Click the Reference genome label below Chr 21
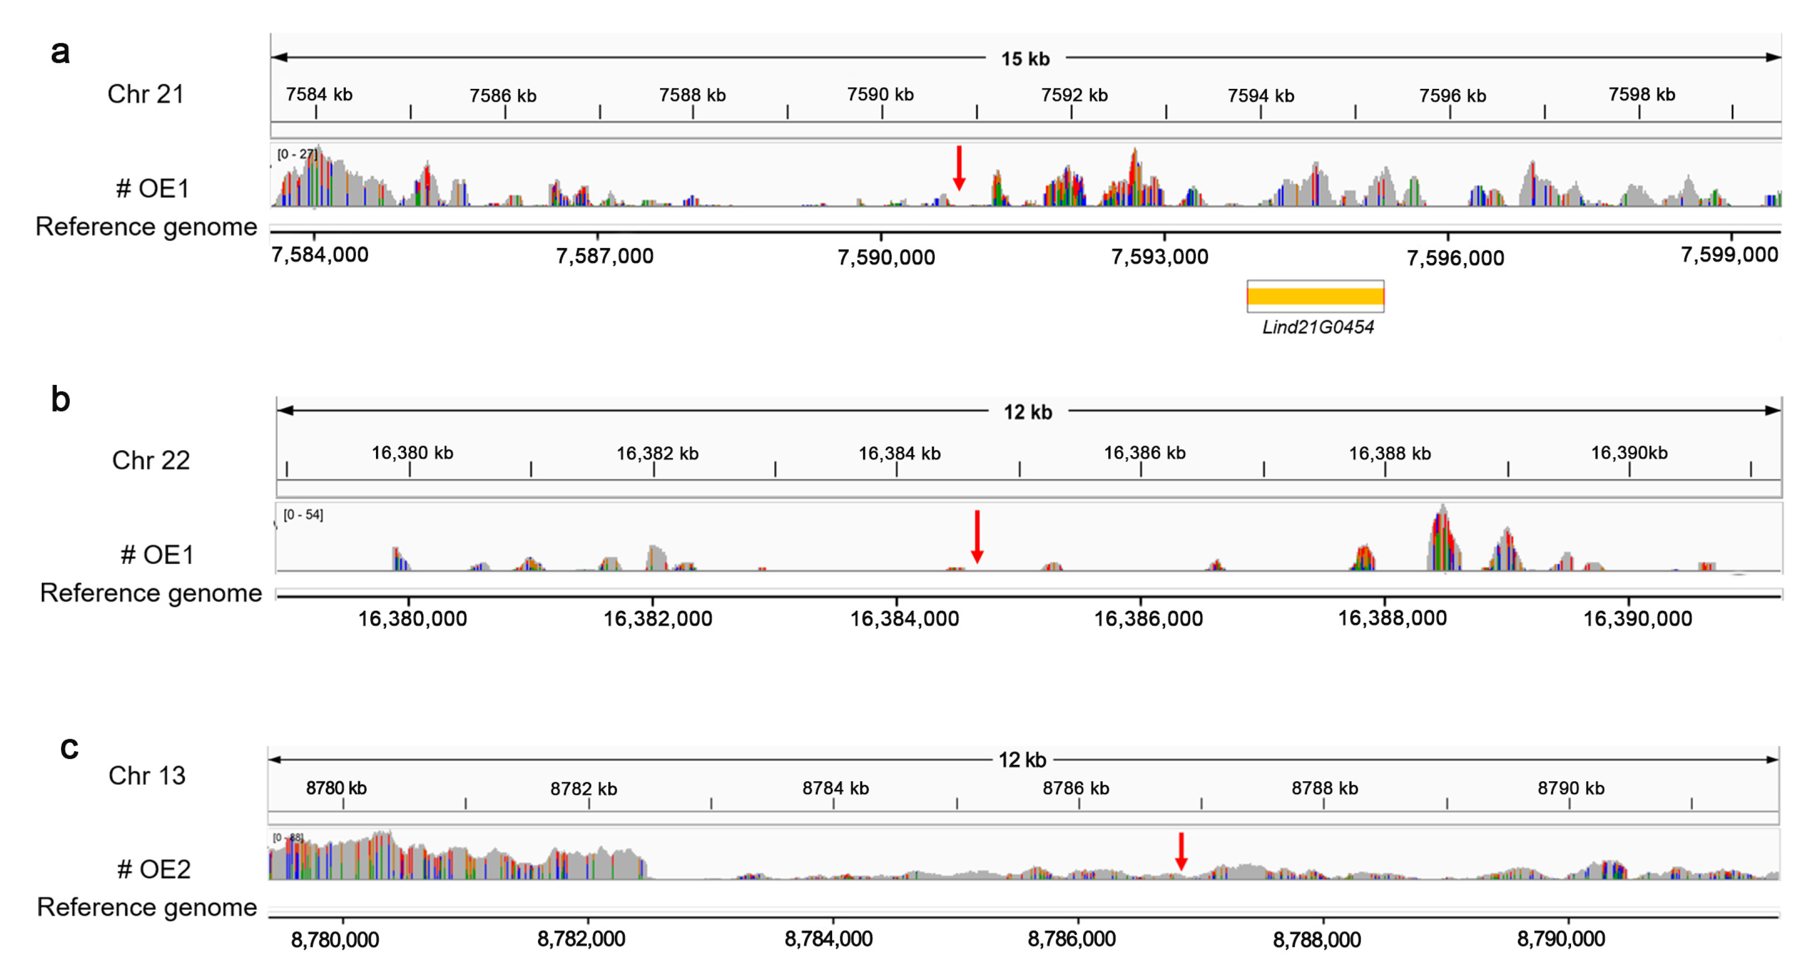 pos(146,227)
